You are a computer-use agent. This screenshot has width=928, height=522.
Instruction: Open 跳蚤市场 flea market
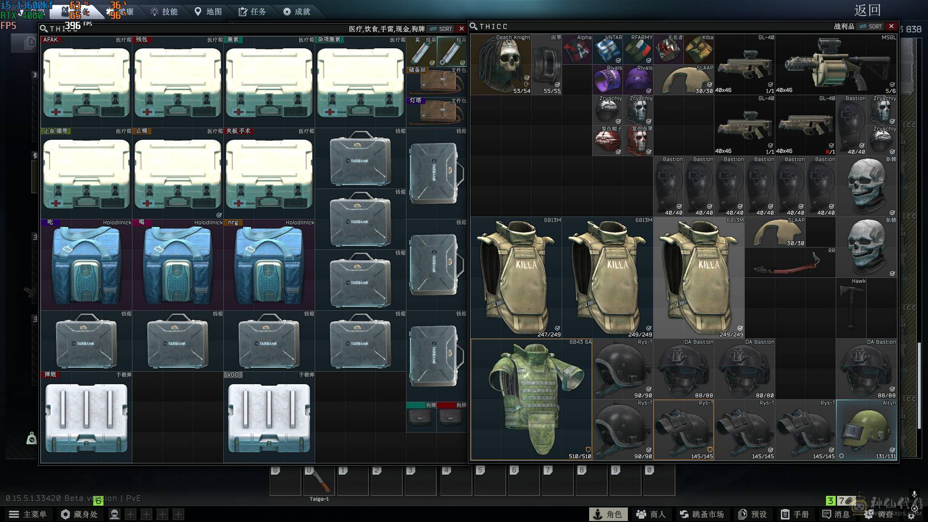pyautogui.click(x=702, y=514)
